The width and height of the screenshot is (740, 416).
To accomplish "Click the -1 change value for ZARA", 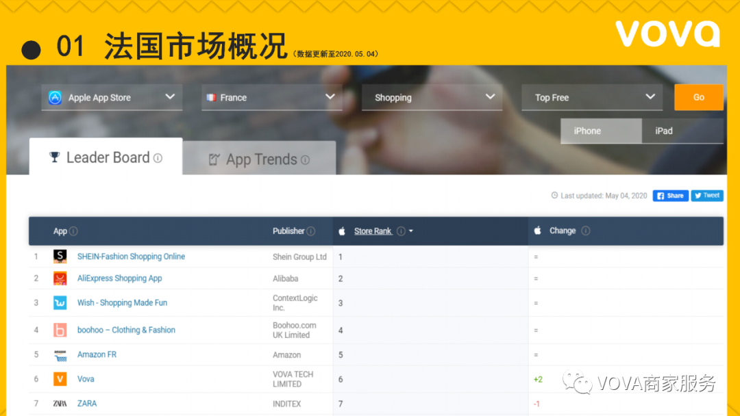I will [x=536, y=404].
